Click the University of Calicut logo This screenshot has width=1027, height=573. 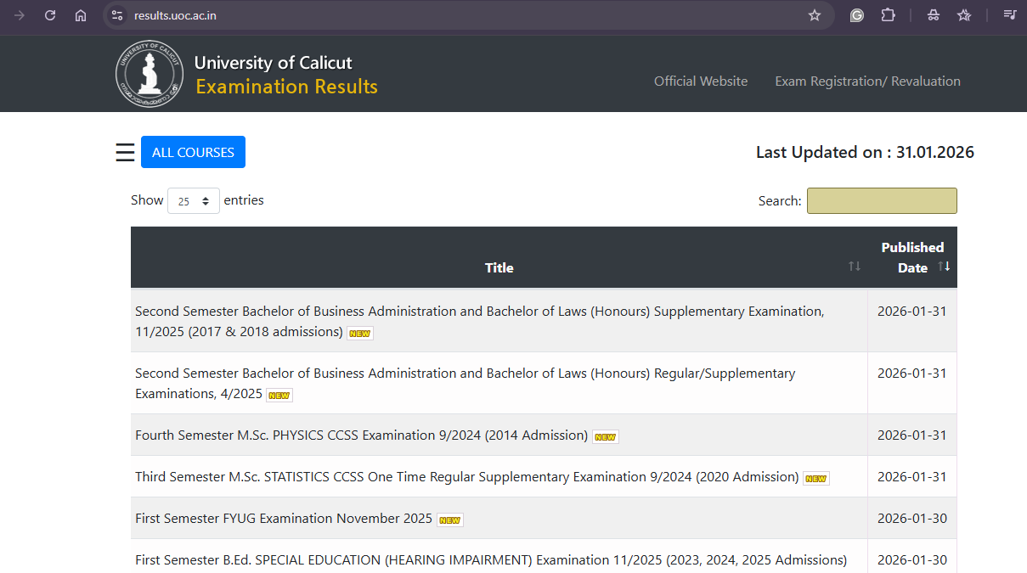[x=149, y=75]
